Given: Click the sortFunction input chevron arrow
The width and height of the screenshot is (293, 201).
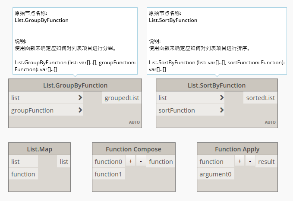Looking at the screenshot, I should pyautogui.click(x=221, y=110).
